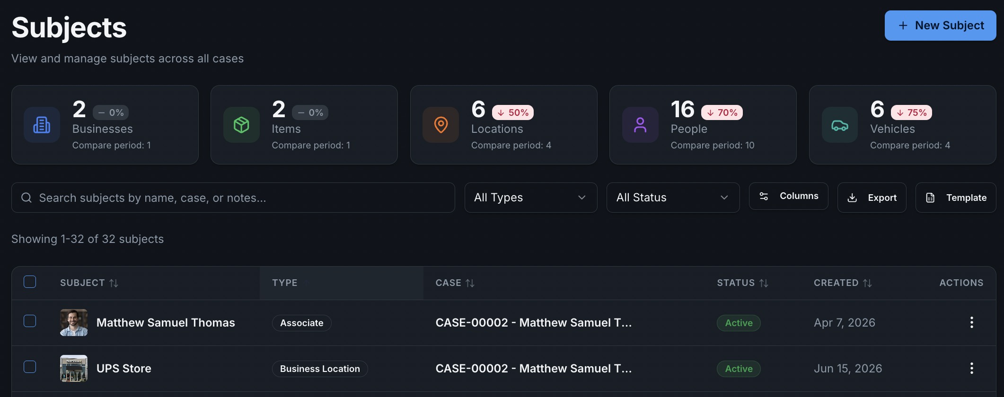Screen dimensions: 1004x397
Task: Click the 50% decrease badge on Locations
Action: pos(513,112)
